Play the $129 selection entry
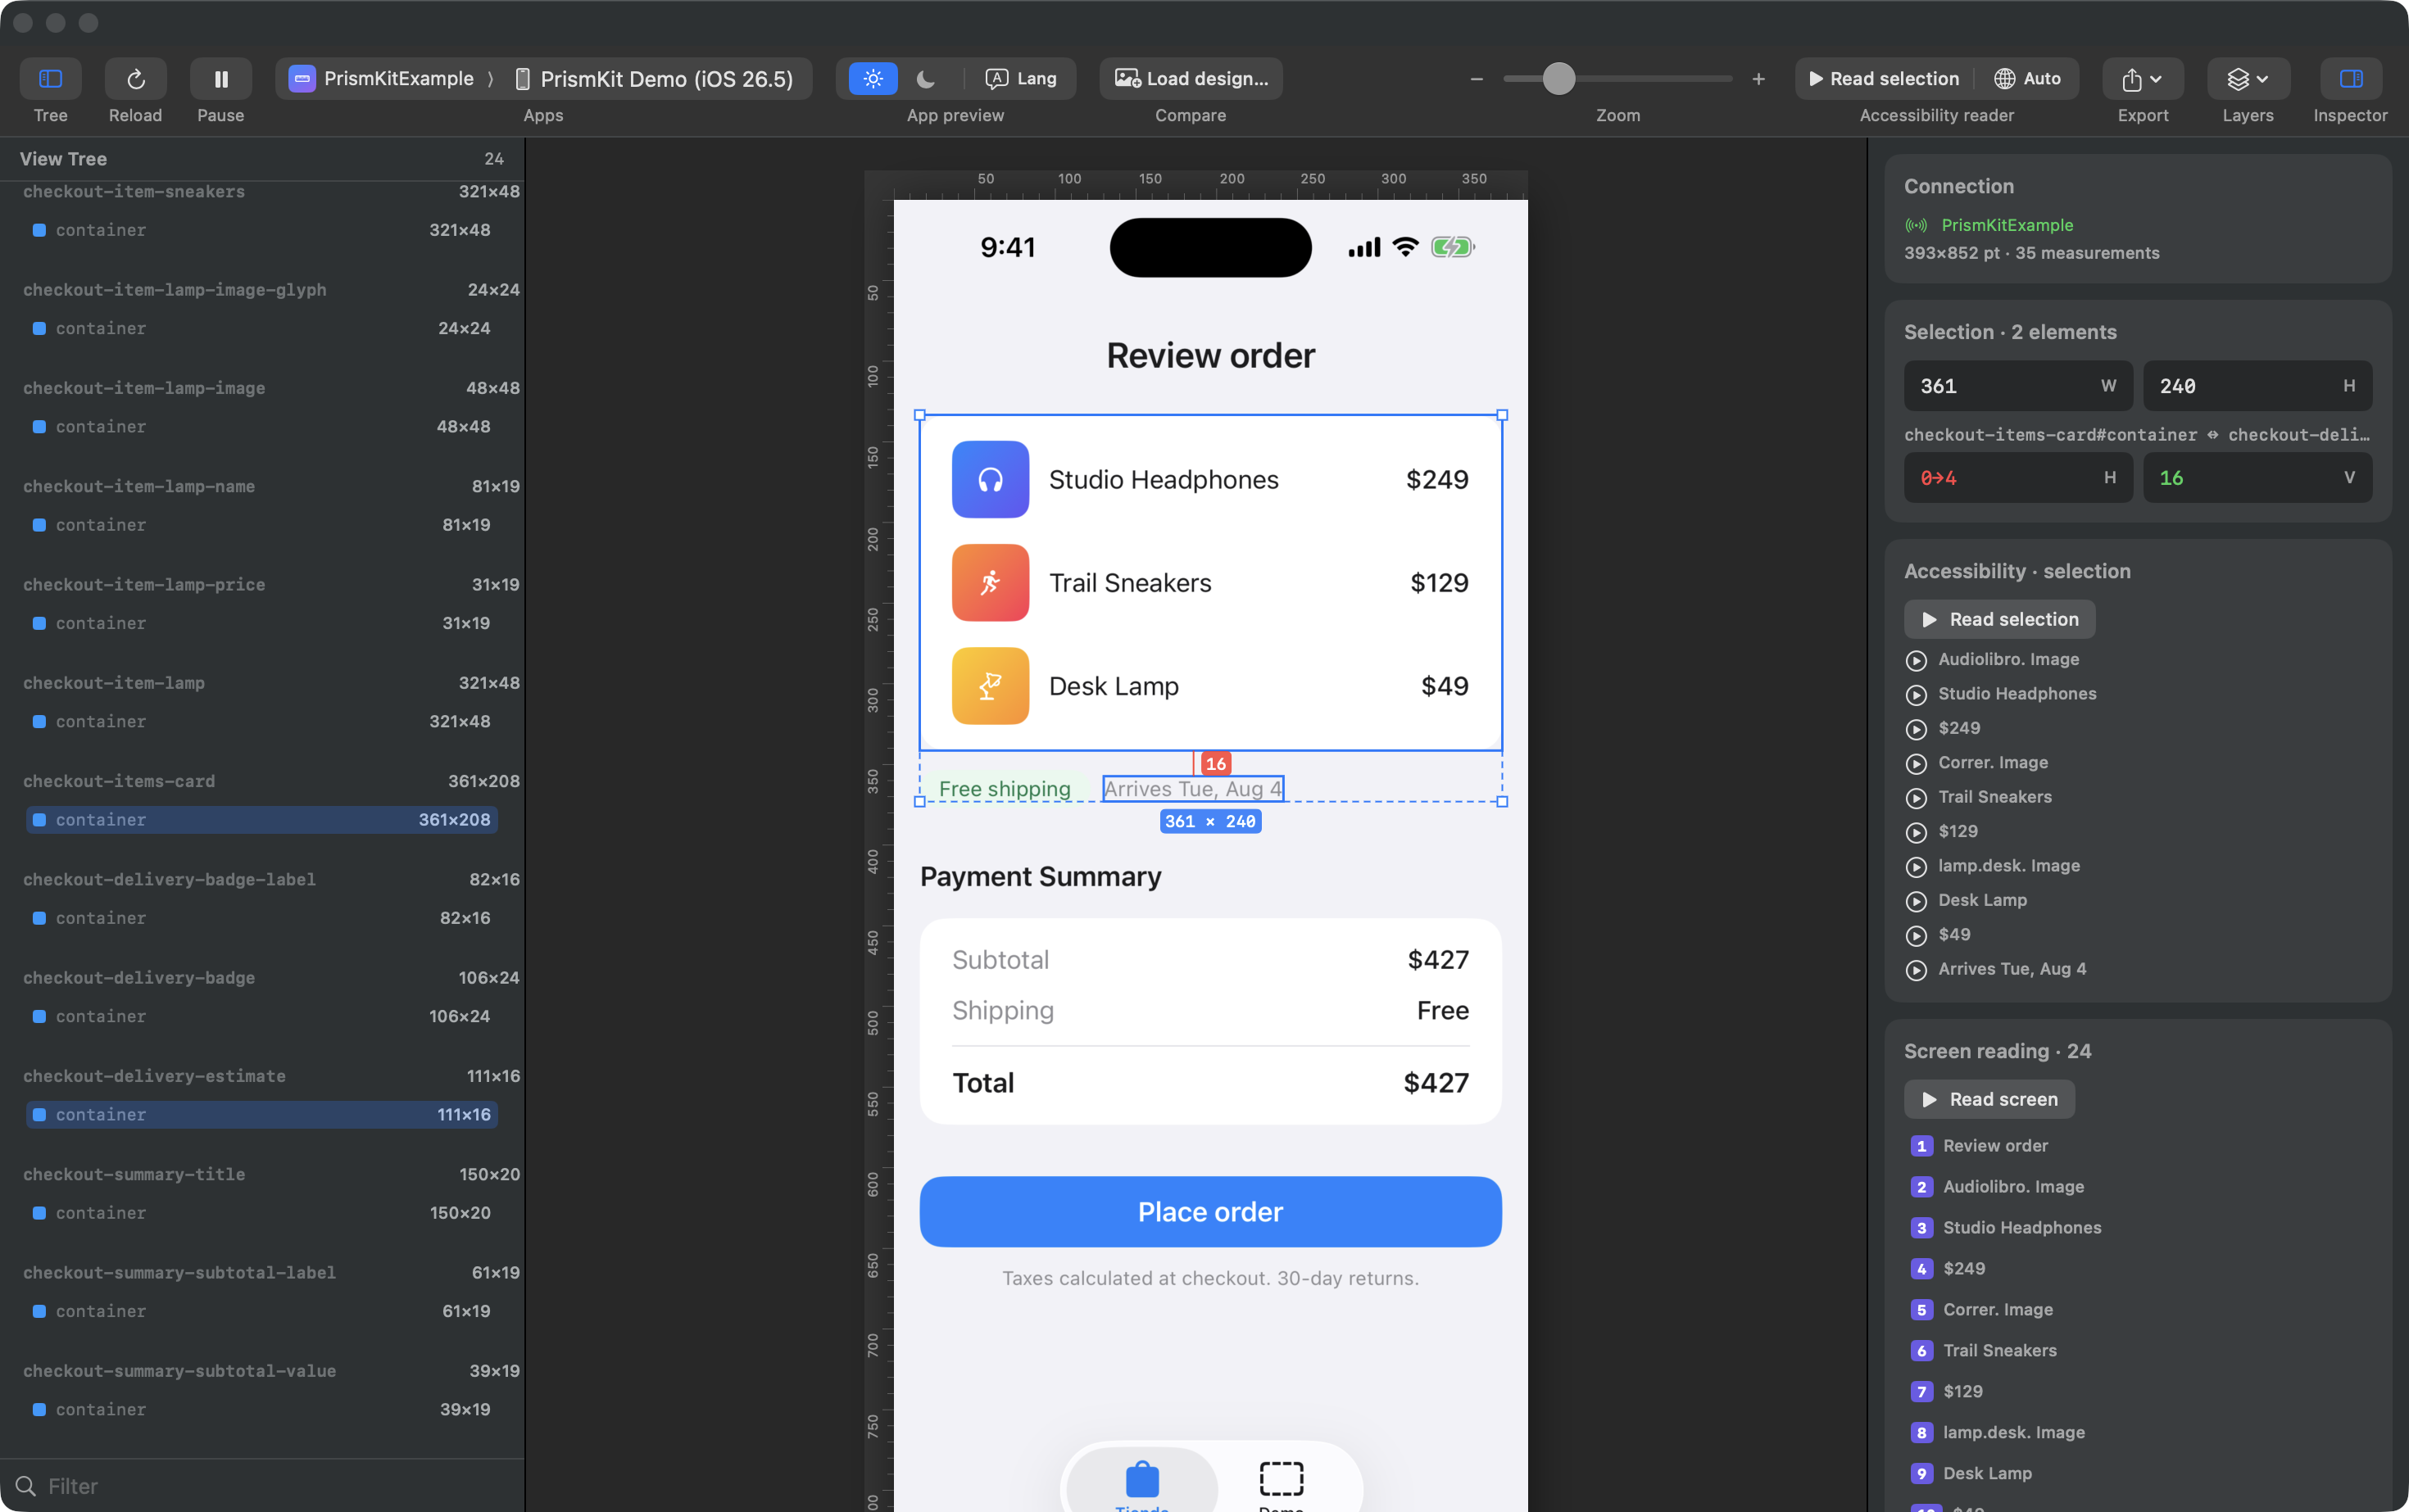Viewport: 2409px width, 1512px height. click(x=1916, y=832)
